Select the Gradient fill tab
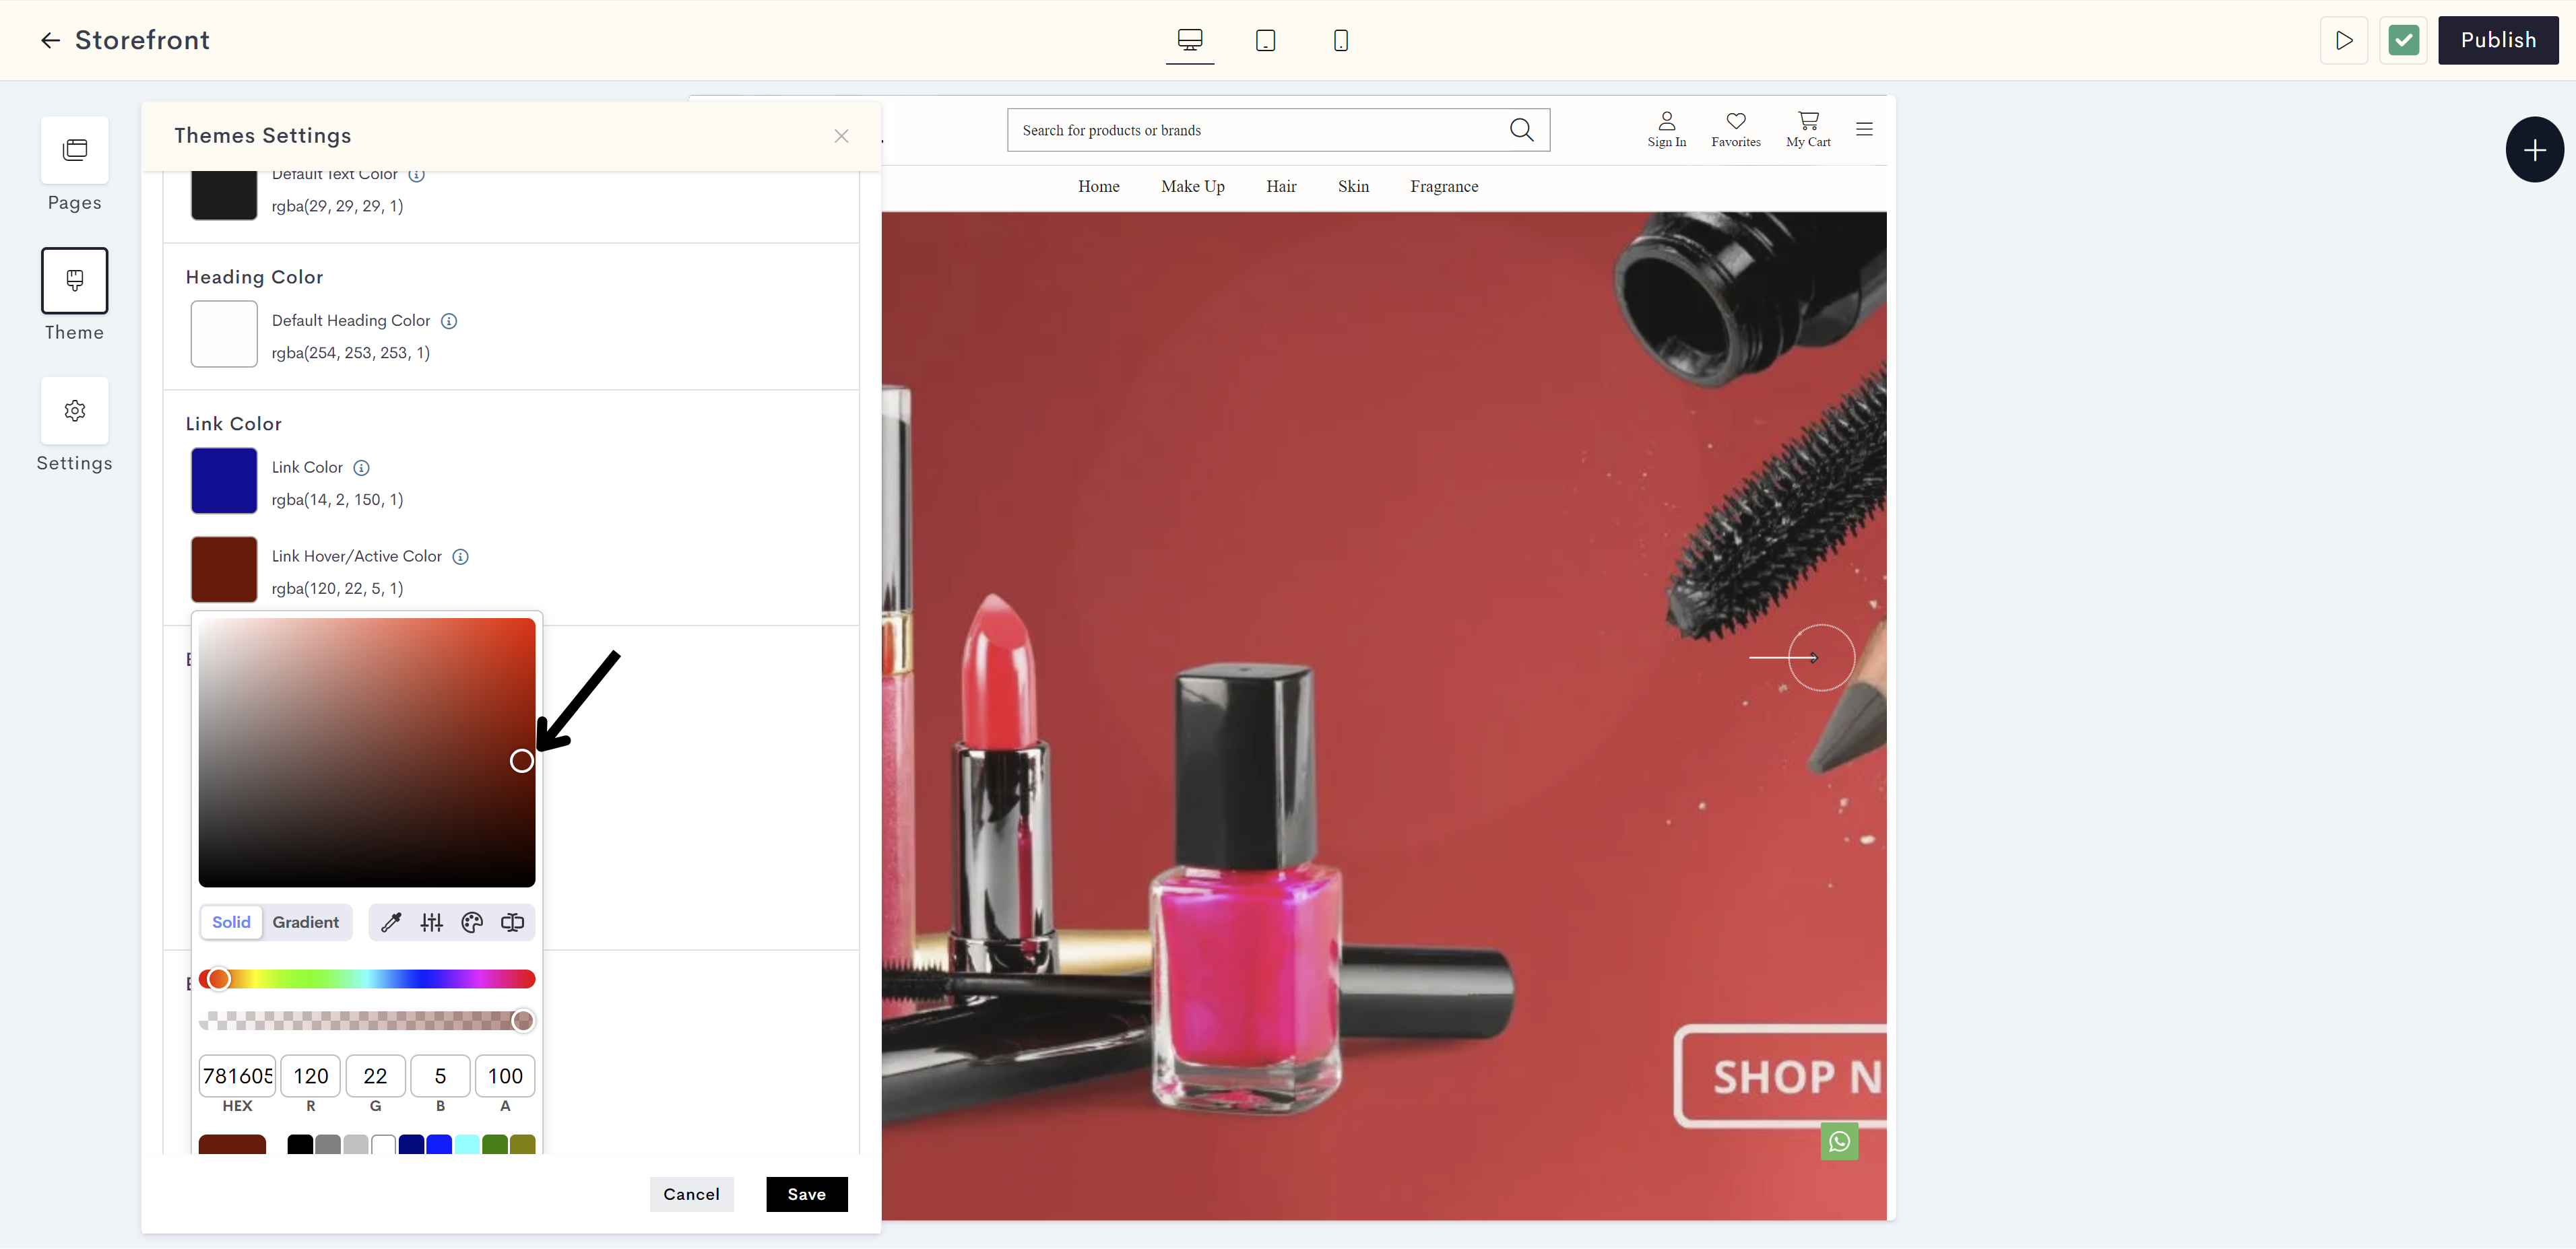The width and height of the screenshot is (2576, 1249). [306, 922]
